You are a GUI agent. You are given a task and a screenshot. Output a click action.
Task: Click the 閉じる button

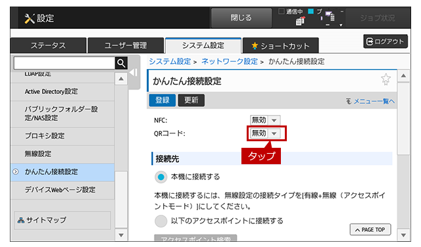coord(241,18)
